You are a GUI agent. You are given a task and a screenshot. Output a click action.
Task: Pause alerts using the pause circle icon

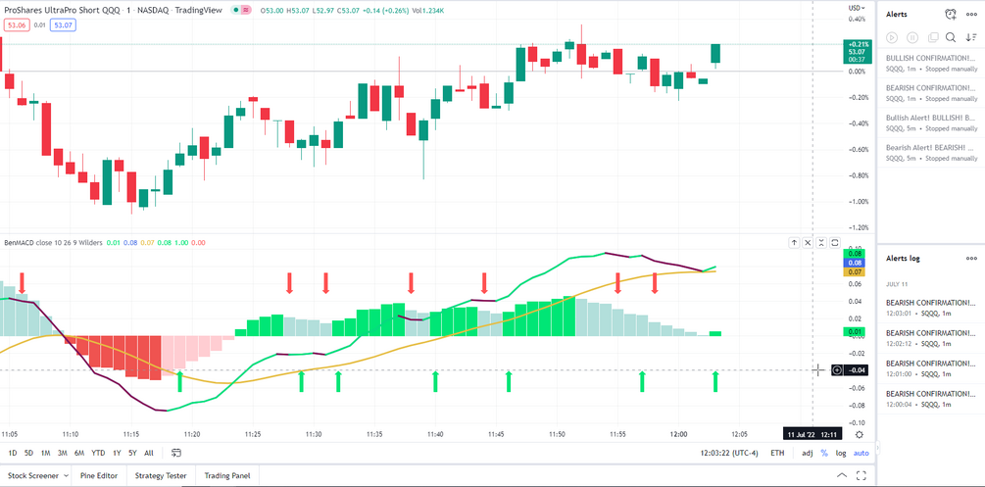912,37
